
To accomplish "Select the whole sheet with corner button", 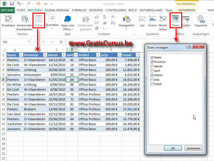I will click(4, 50).
